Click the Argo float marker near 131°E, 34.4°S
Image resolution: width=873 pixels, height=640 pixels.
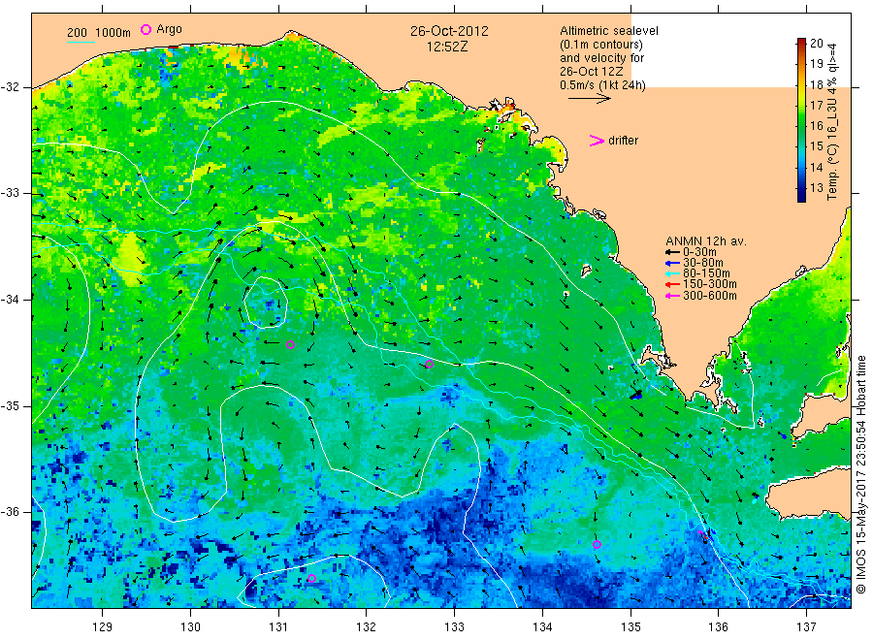290,345
